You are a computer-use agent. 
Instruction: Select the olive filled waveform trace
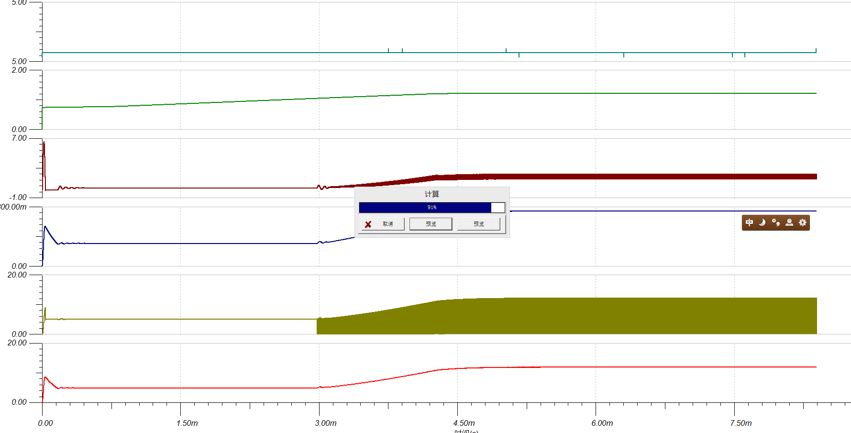click(567, 316)
